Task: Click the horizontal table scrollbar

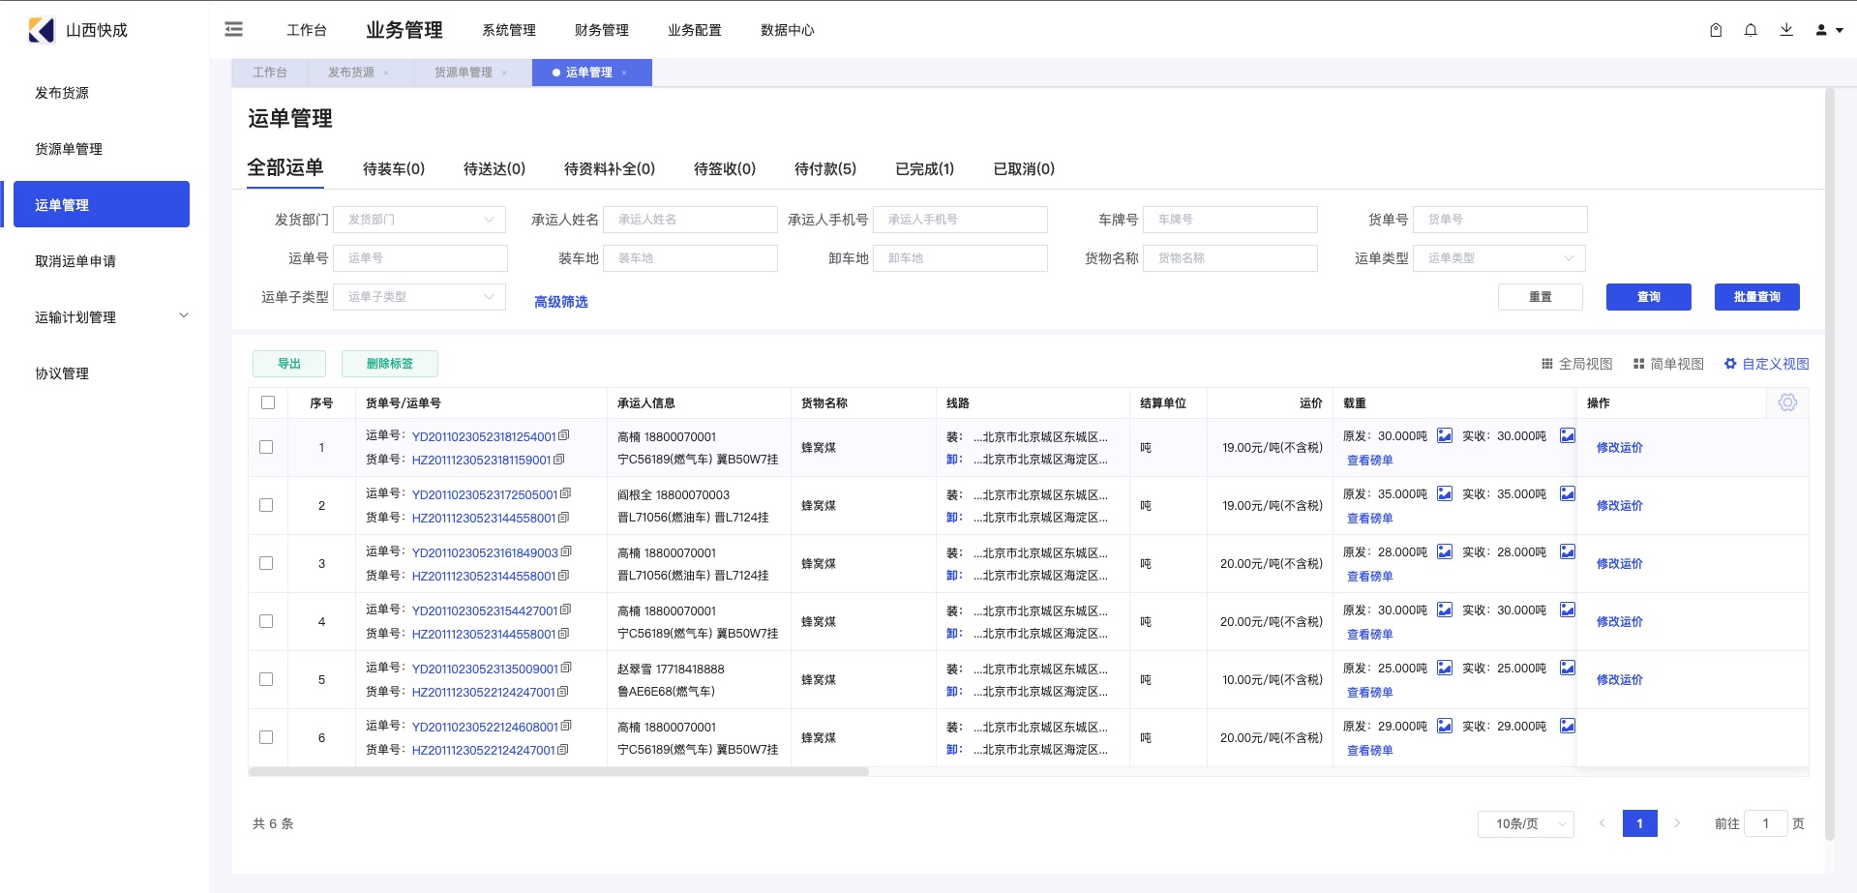Action: click(x=558, y=772)
